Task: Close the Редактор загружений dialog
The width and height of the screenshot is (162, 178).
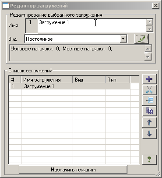Action: click(156, 6)
